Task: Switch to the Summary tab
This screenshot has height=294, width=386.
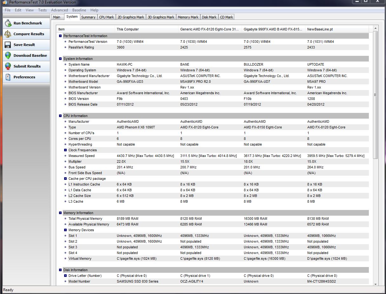Action: pos(88,17)
